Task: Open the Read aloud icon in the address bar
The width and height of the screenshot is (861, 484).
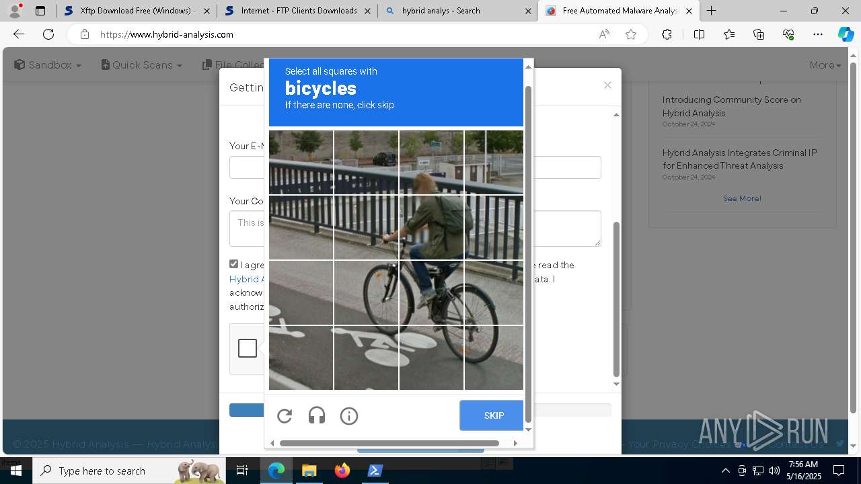Action: (604, 34)
